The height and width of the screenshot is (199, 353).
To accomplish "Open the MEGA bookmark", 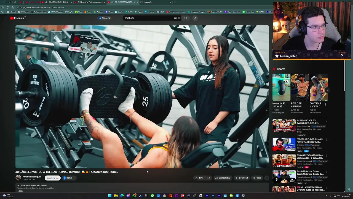I will (x=161, y=12).
